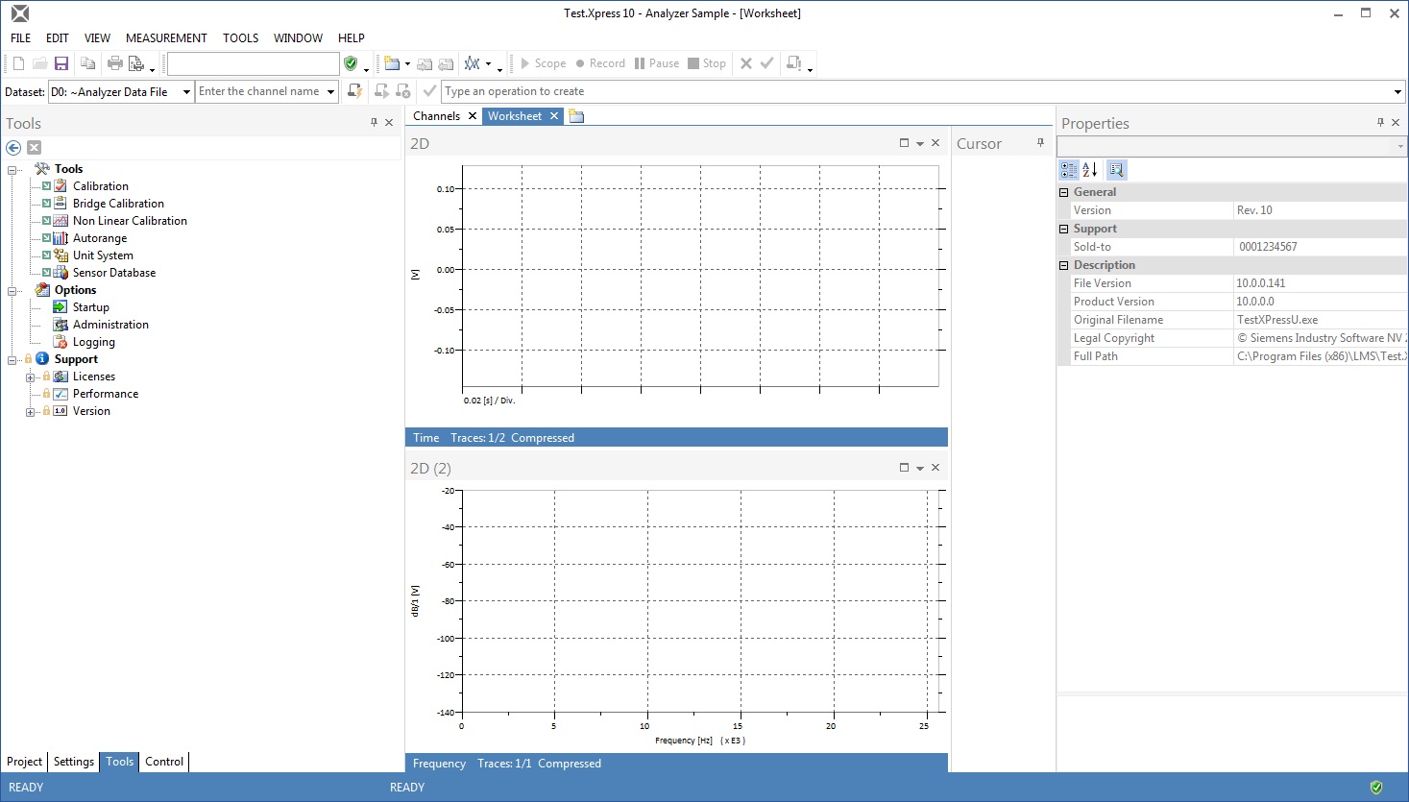This screenshot has height=802, width=1409.
Task: Collapse the Description section in Properties
Action: (x=1064, y=265)
